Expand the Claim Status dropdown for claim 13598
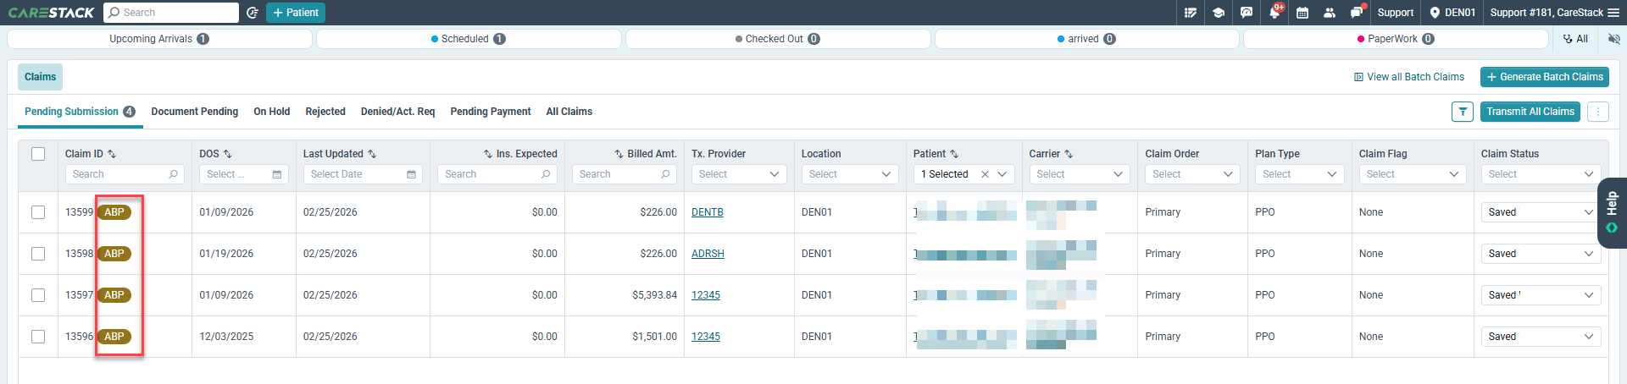 [1541, 254]
